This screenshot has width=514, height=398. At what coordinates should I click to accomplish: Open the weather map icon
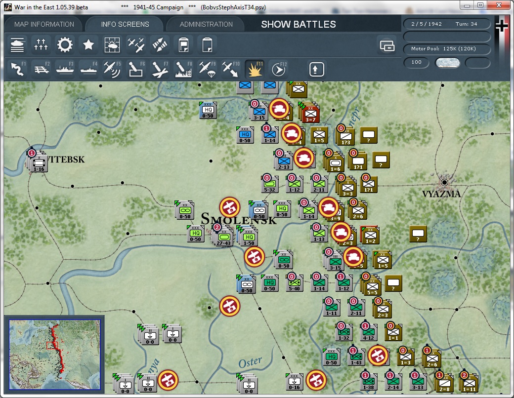112,45
